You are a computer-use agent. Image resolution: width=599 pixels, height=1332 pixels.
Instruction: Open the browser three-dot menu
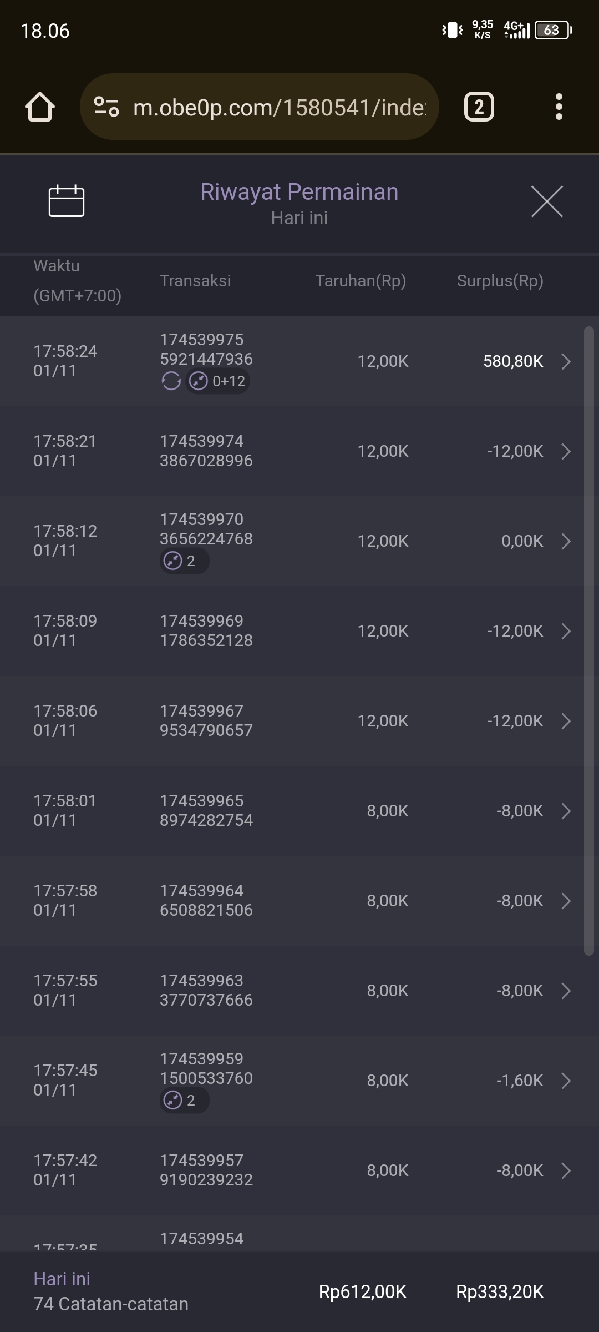(x=559, y=107)
